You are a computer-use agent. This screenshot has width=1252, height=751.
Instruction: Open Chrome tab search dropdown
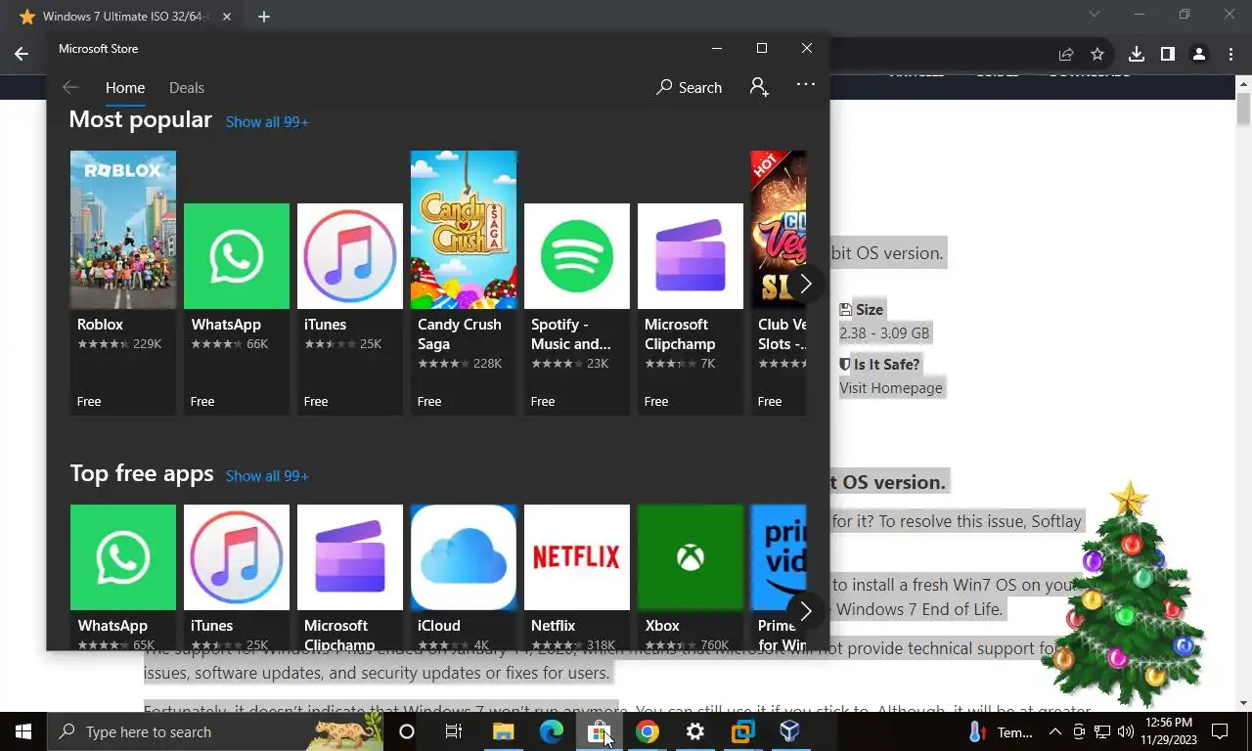tap(1095, 15)
